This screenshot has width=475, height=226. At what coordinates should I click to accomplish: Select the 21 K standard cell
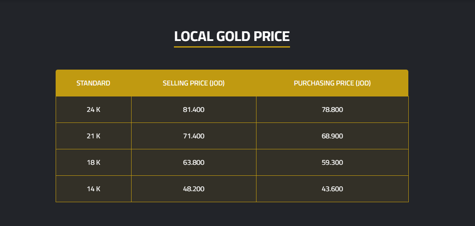(x=93, y=136)
